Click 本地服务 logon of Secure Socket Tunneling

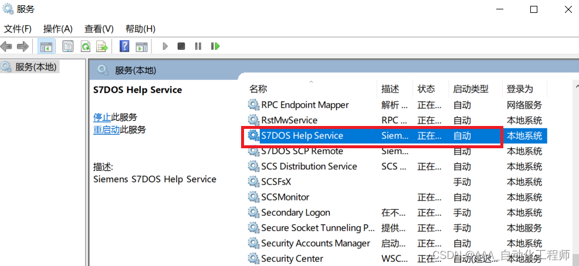coord(524,228)
